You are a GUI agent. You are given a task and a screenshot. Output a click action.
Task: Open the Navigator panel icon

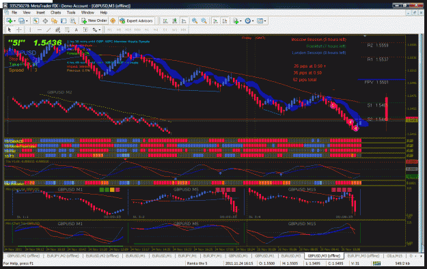[54, 20]
